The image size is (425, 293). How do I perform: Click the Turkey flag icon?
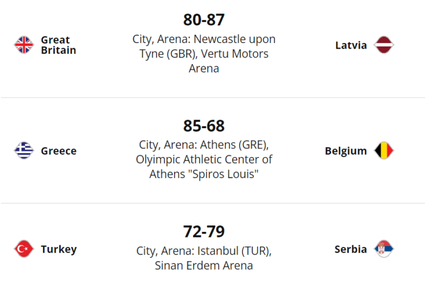pyautogui.click(x=24, y=249)
